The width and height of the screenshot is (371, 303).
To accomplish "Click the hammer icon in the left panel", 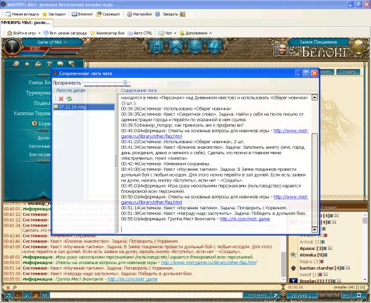I will tap(49, 64).
